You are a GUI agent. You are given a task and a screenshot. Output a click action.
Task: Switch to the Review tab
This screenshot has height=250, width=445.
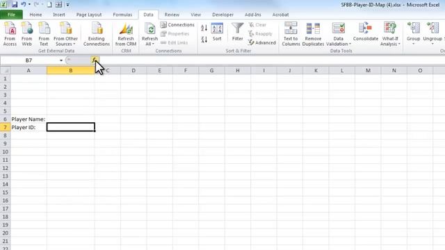pyautogui.click(x=172, y=15)
